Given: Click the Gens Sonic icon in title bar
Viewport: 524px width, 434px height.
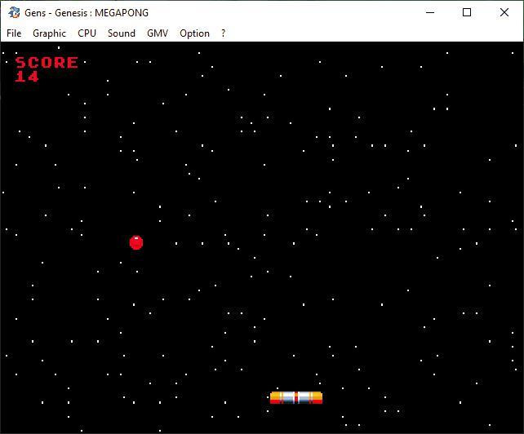Looking at the screenshot, I should (x=14, y=13).
